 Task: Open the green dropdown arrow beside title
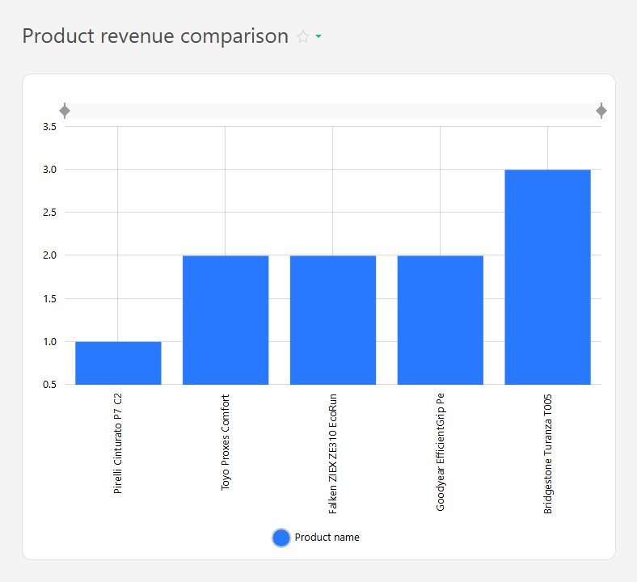[x=318, y=36]
